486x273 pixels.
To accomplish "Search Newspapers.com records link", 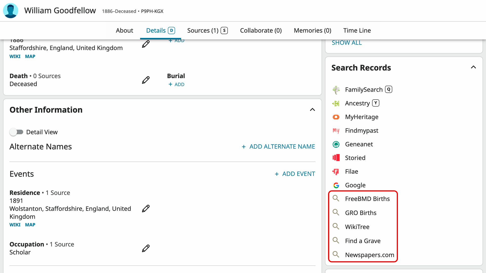I will (370, 255).
